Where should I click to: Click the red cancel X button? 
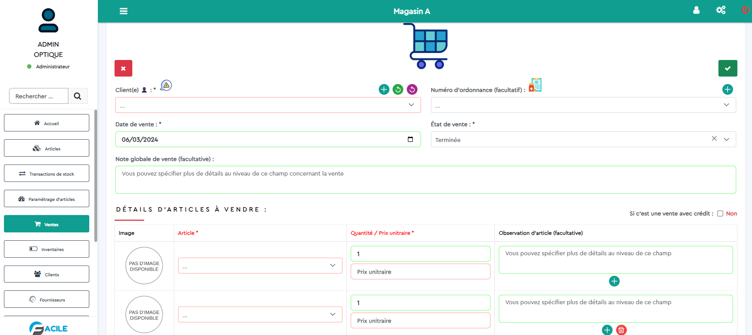(123, 68)
